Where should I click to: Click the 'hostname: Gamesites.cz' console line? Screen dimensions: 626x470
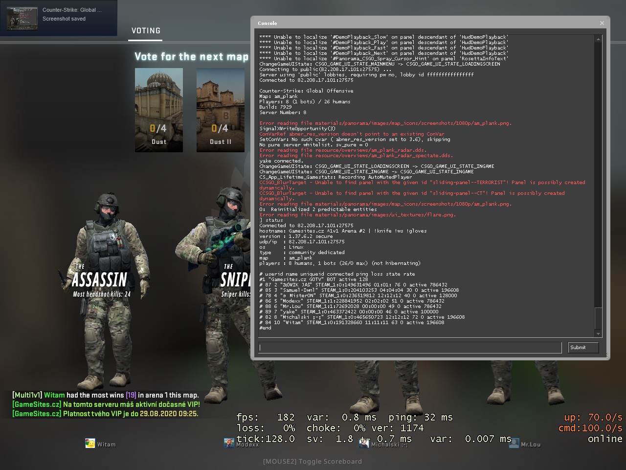343,231
